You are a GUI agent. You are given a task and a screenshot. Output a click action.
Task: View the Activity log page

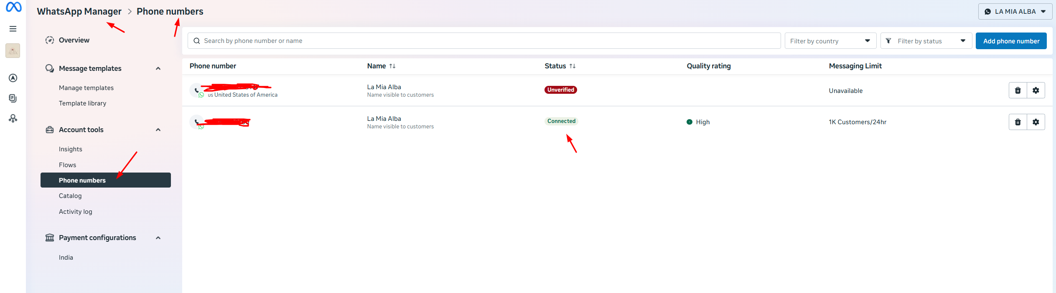pos(75,212)
